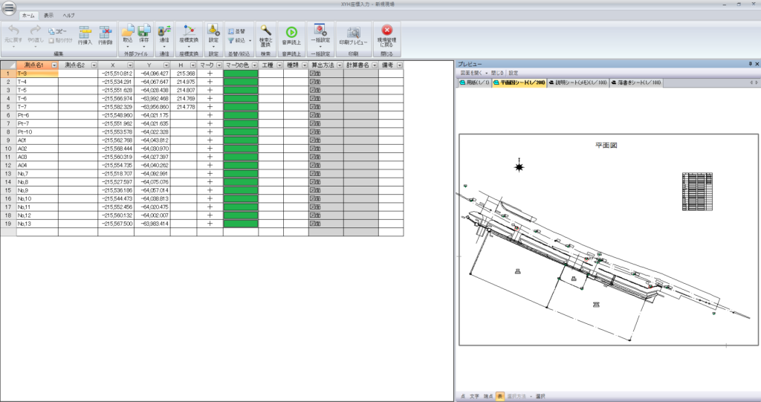Click the 行削除 (delete row) icon
Screen dimensions: 761x402
(x=105, y=33)
